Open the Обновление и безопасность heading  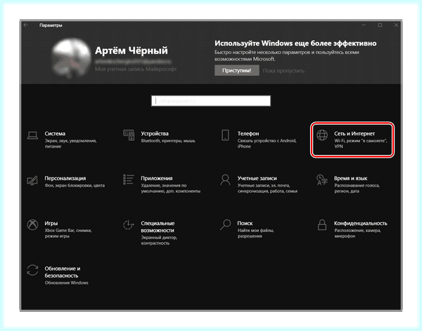point(63,272)
